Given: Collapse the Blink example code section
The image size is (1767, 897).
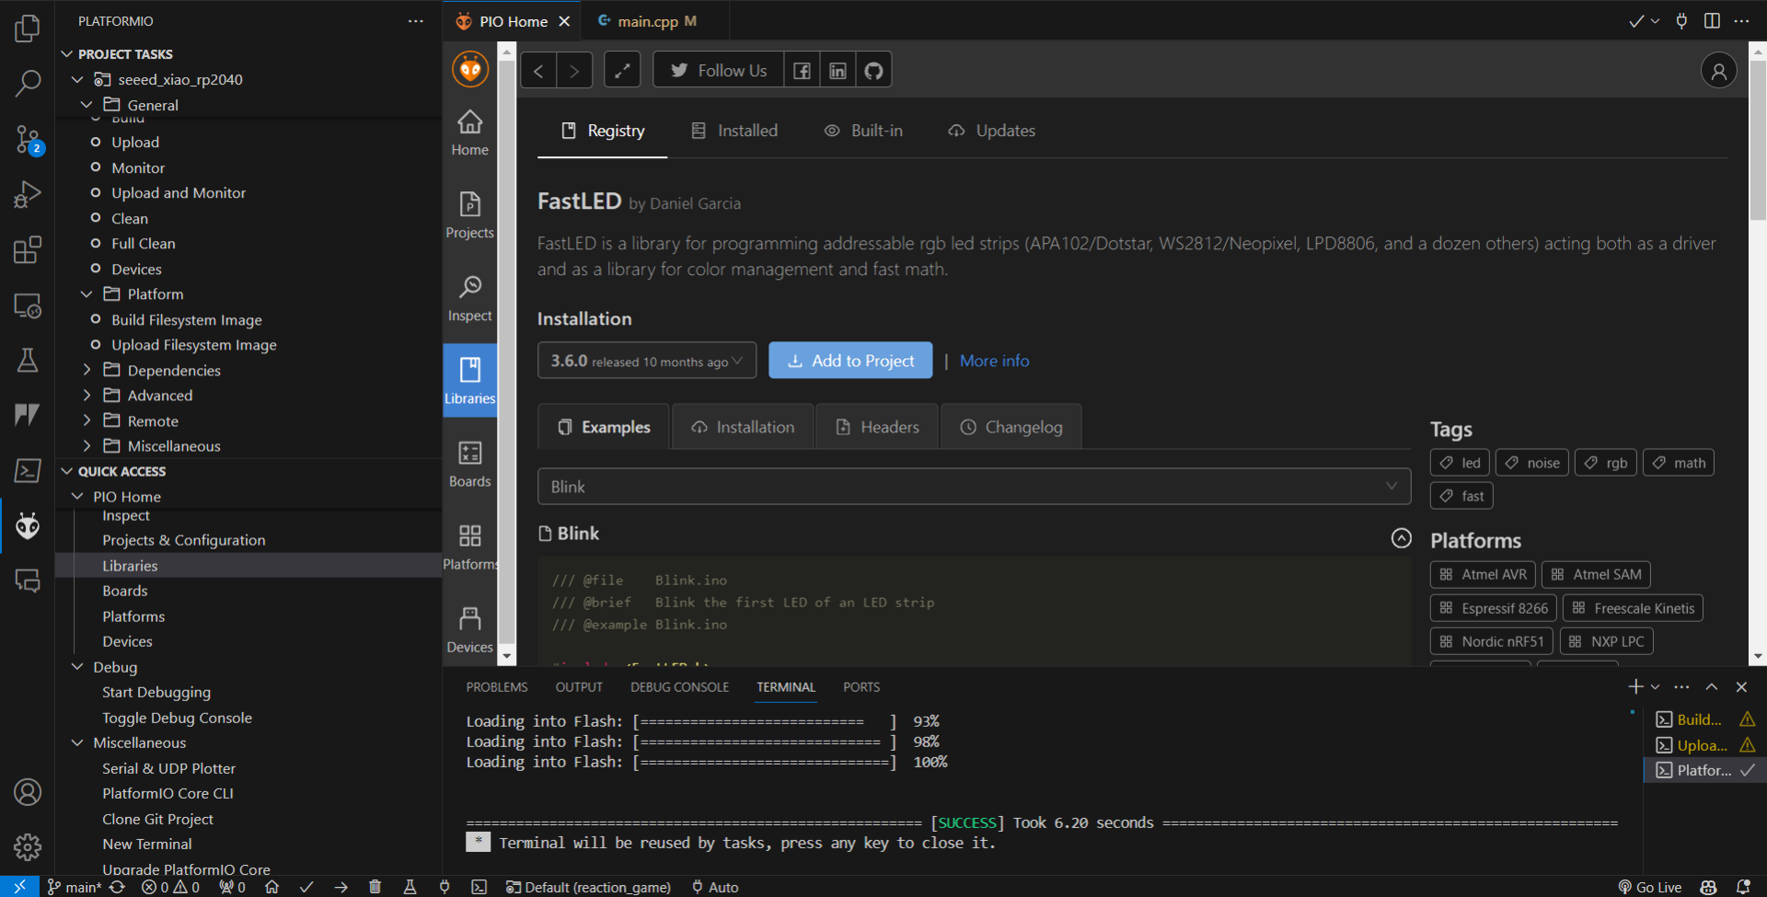Looking at the screenshot, I should 1401,538.
